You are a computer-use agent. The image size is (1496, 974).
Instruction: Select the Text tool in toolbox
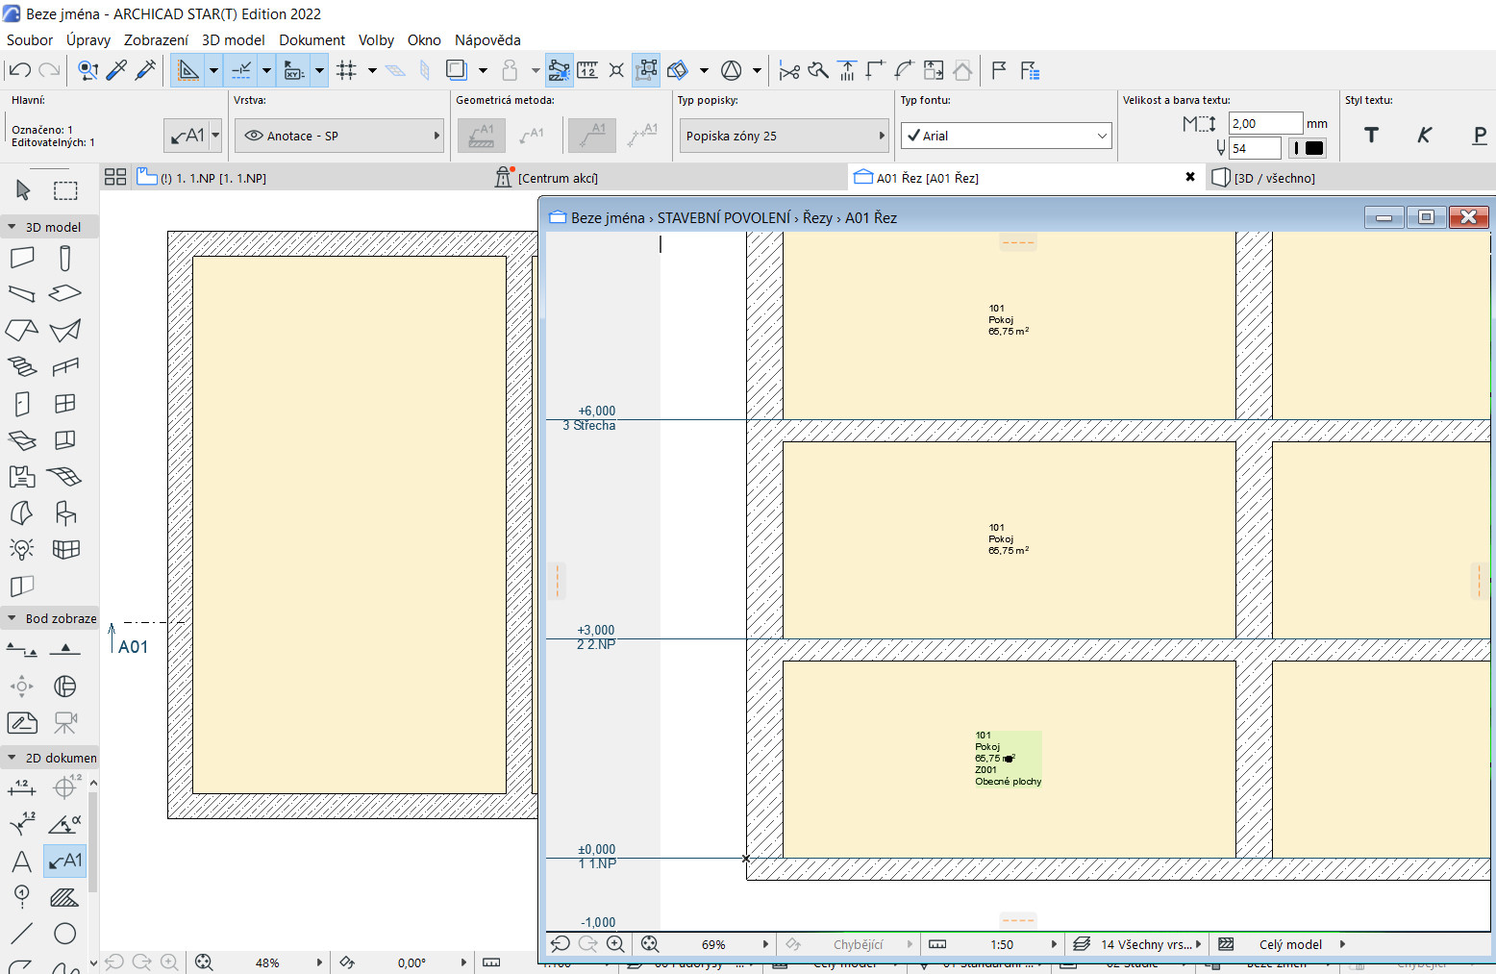(22, 861)
